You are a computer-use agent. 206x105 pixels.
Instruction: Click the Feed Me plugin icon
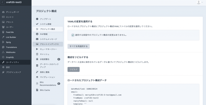click(x=3, y=32)
